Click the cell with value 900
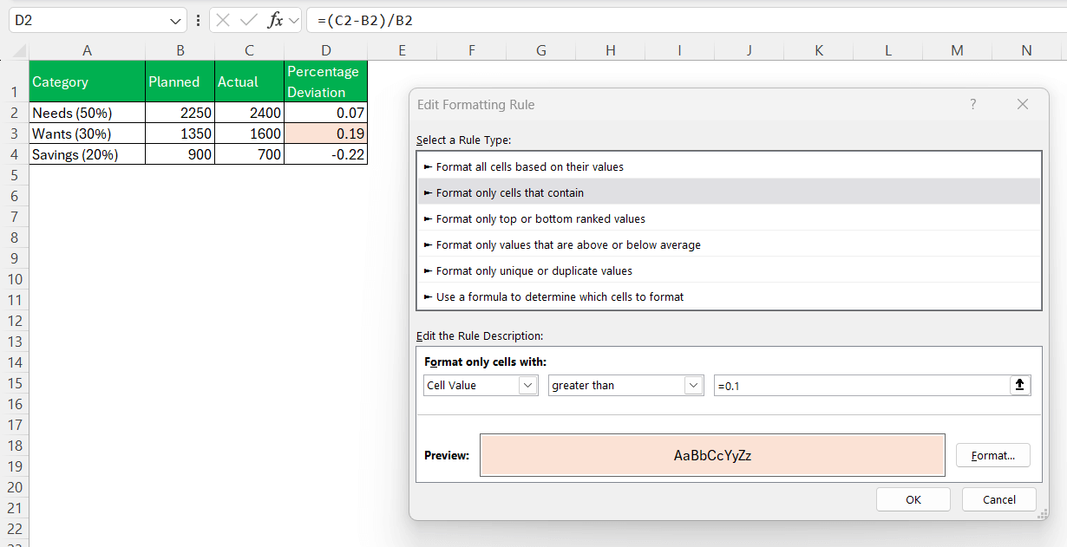The image size is (1067, 547). [180, 154]
